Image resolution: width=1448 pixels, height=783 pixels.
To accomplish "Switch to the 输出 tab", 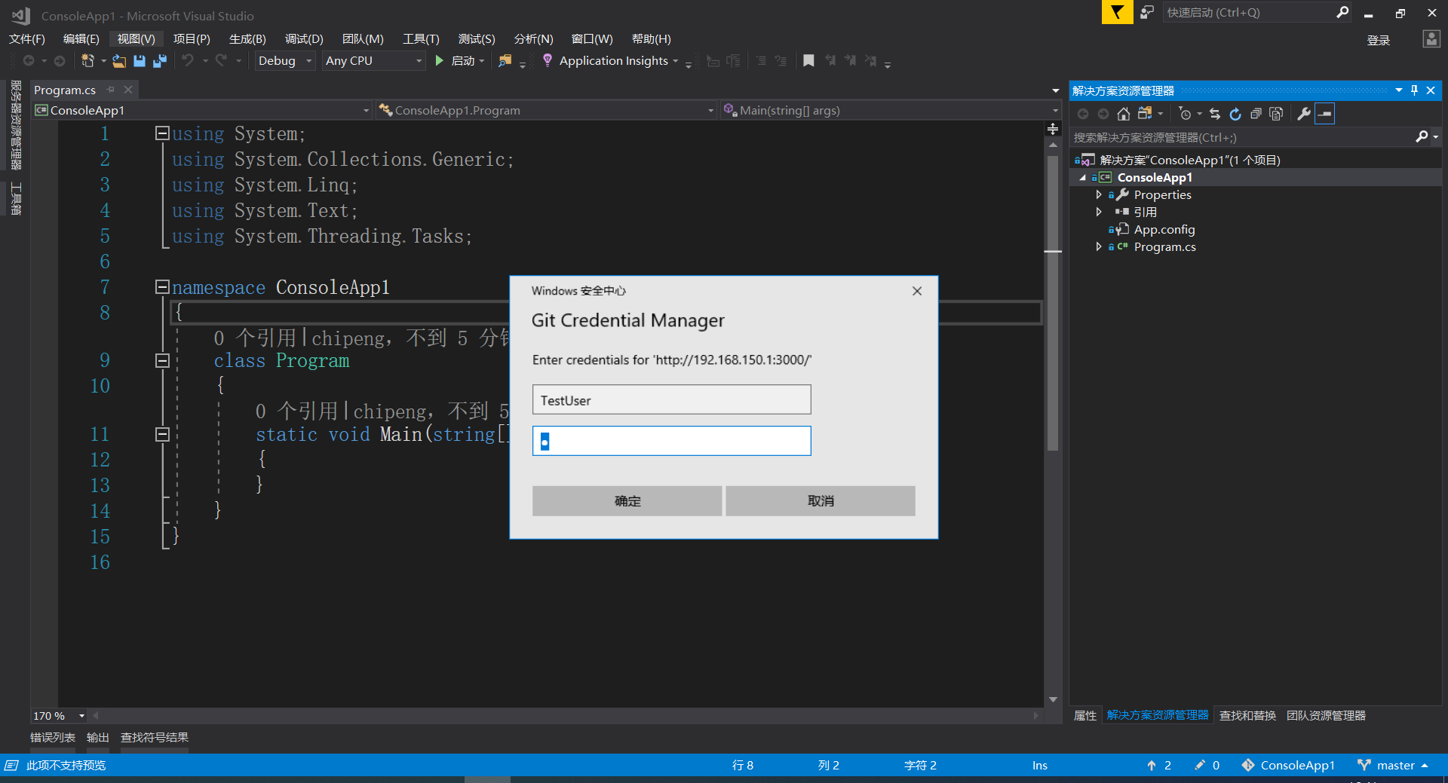I will pyautogui.click(x=98, y=737).
